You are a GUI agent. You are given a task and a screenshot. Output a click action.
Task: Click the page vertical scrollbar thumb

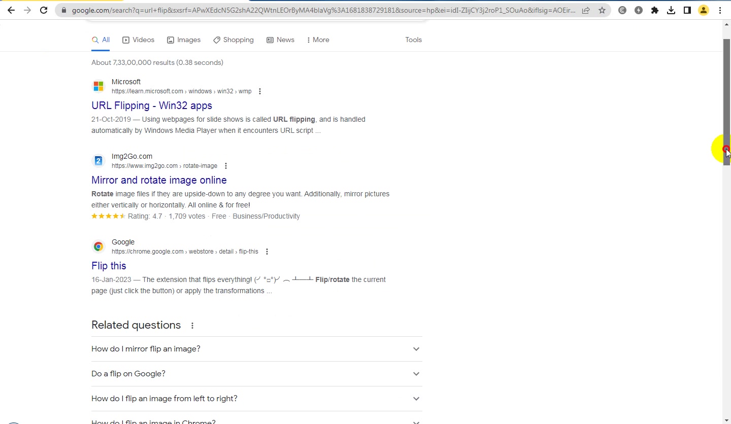coord(727,101)
